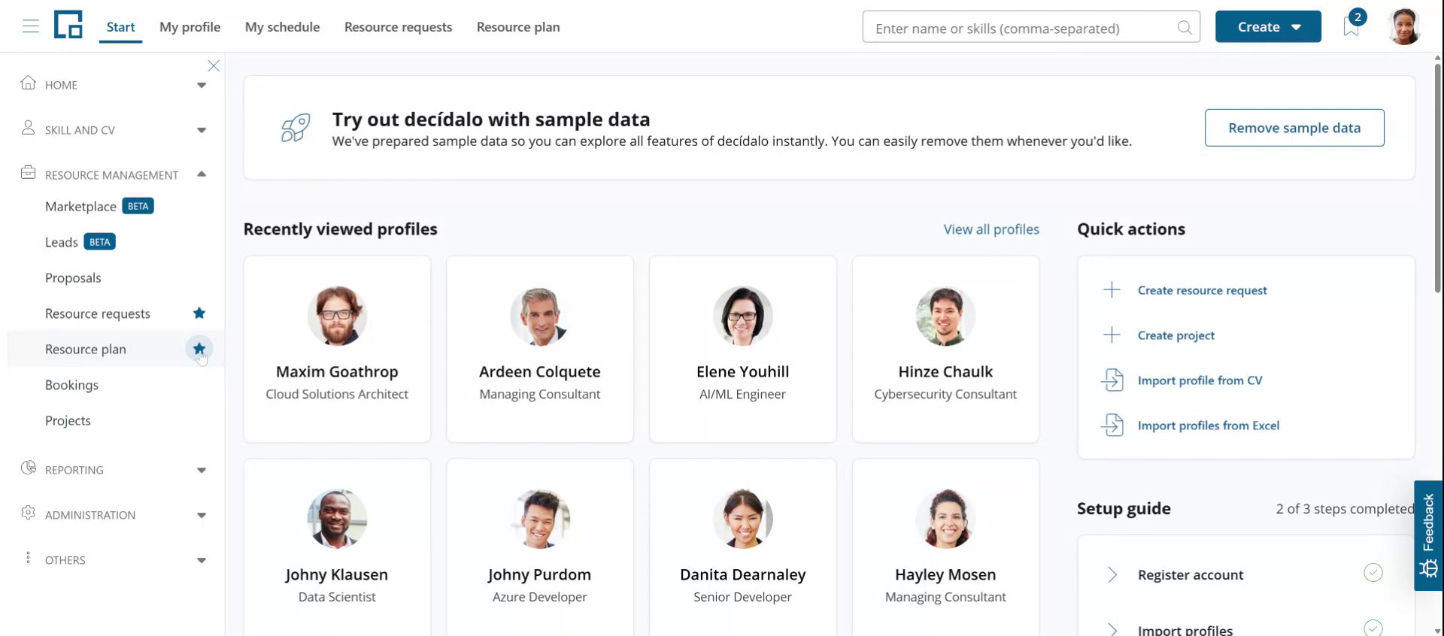Switch to My schedule tab
The image size is (1444, 636).
click(282, 27)
